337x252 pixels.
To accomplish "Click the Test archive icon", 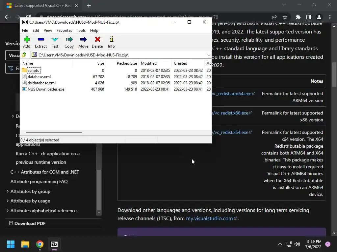I will tap(55, 42).
